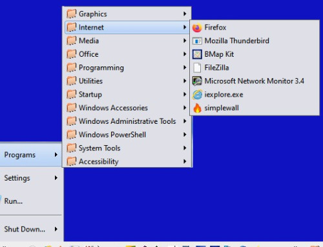Select the highlighted Internet label text
Image resolution: width=323 pixels, height=247 pixels.
tap(91, 27)
